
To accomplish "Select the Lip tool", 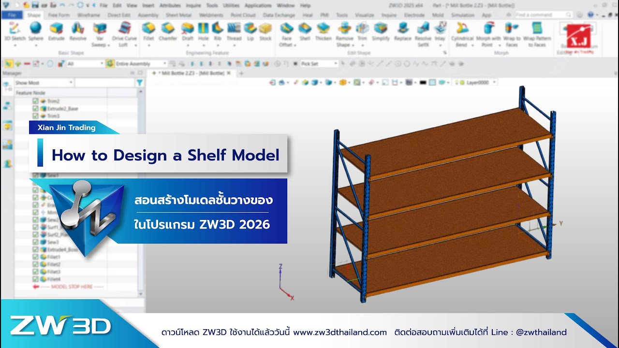I will (x=250, y=32).
